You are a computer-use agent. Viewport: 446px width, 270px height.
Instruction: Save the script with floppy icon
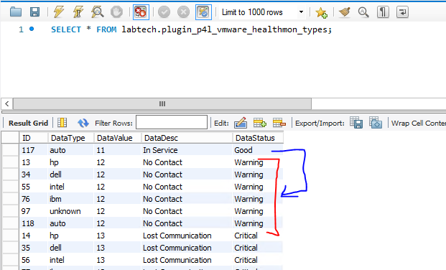(x=34, y=12)
